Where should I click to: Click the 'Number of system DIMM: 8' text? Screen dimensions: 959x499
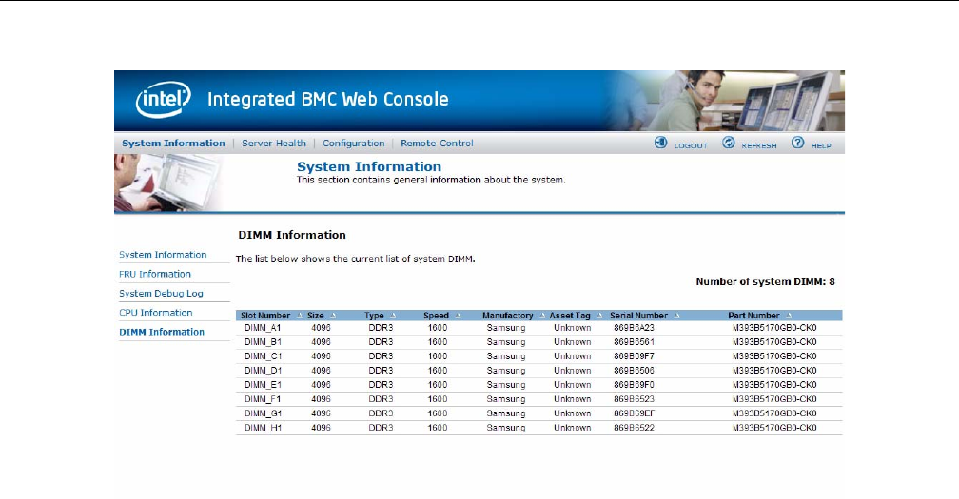(765, 282)
